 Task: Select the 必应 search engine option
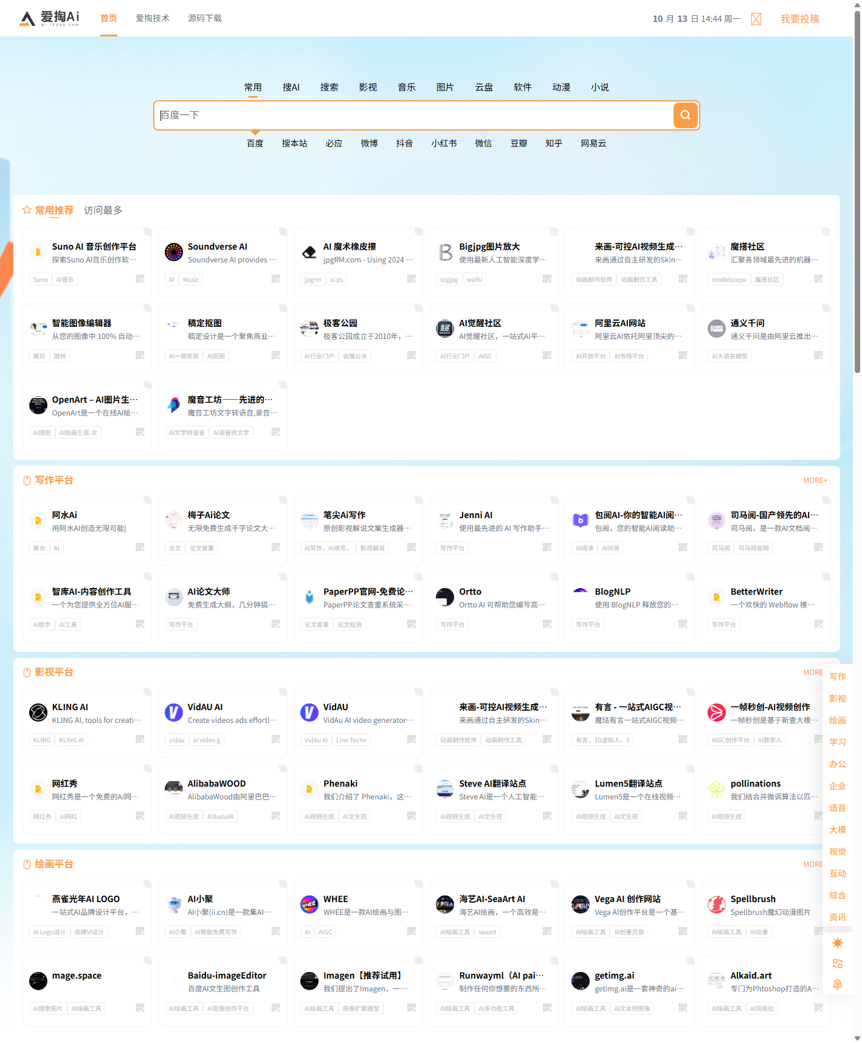pyautogui.click(x=334, y=143)
